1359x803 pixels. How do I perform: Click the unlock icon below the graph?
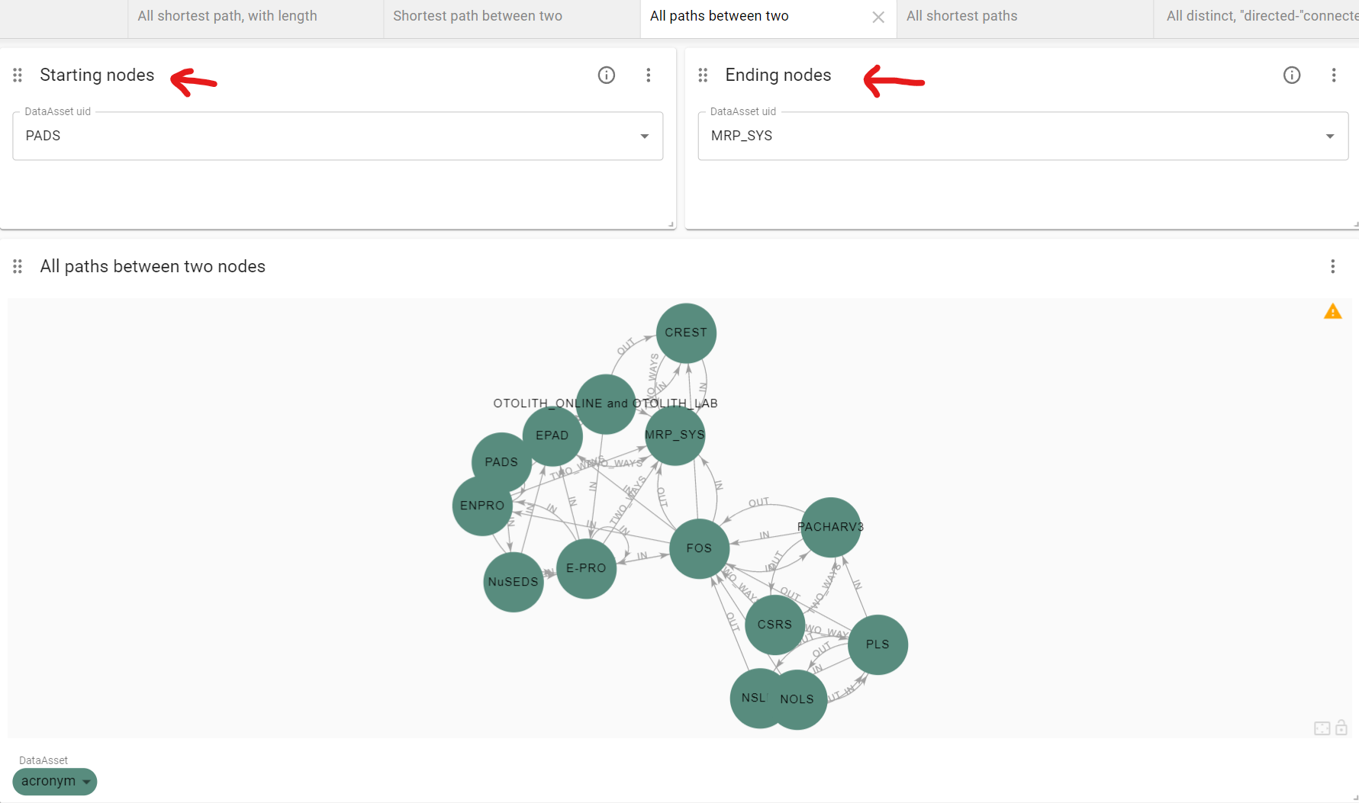[x=1341, y=728]
